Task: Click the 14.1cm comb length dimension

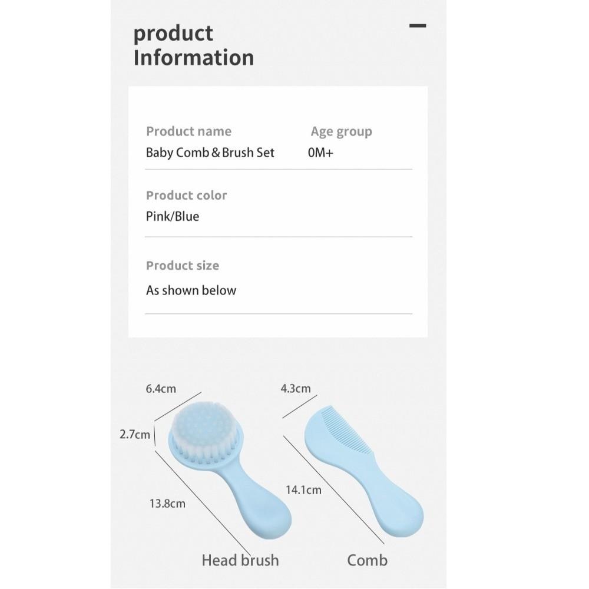Action: (x=303, y=489)
